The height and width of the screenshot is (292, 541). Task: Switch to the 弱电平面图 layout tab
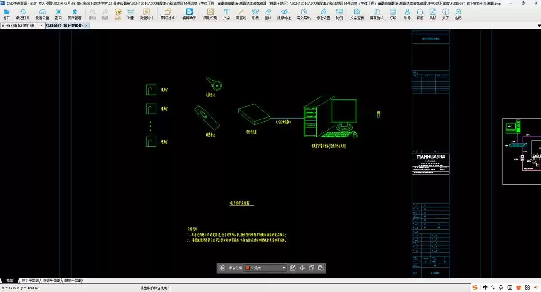[x=73, y=280]
